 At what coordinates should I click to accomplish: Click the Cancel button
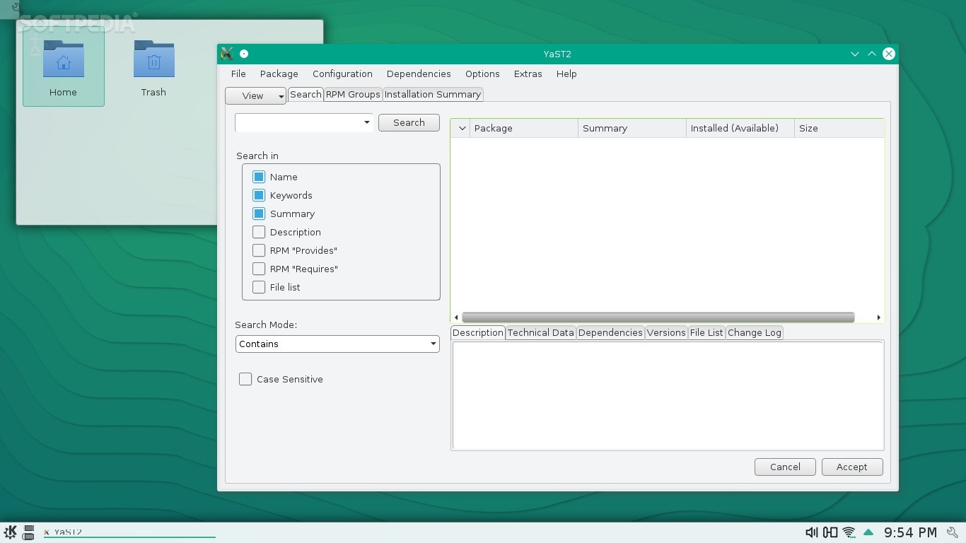tap(785, 467)
